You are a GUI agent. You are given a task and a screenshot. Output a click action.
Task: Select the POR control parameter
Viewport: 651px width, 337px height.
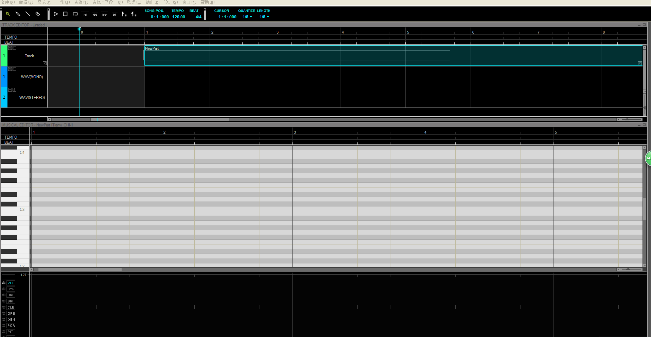pos(11,326)
